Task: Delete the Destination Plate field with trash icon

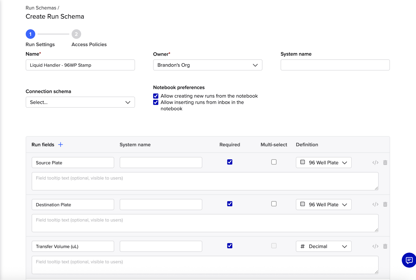Action: pos(385,204)
